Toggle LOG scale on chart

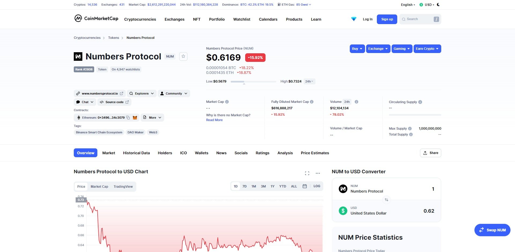pyautogui.click(x=317, y=186)
